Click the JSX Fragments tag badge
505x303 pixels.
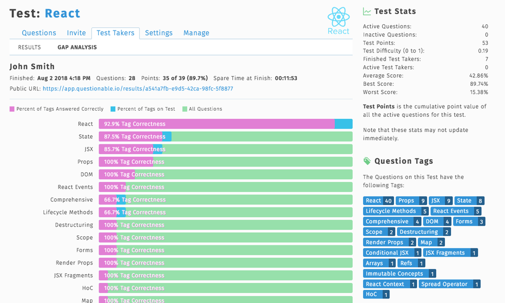tap(450, 253)
